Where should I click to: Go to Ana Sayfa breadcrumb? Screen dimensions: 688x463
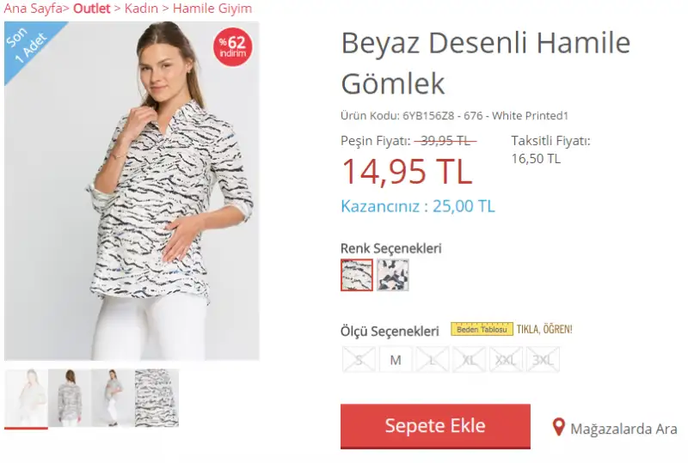(x=33, y=9)
